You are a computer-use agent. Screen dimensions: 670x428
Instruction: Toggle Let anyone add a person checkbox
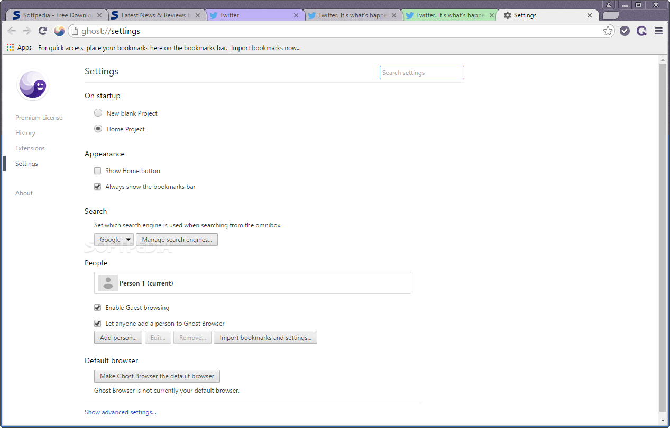pyautogui.click(x=97, y=323)
